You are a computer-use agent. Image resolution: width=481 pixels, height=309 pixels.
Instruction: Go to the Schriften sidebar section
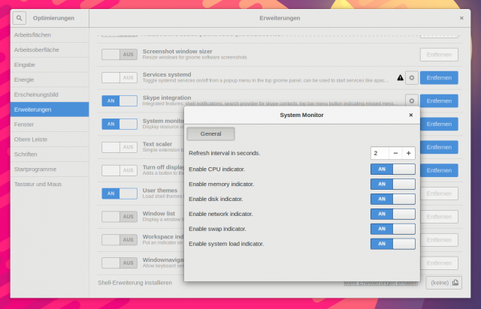(x=44, y=154)
